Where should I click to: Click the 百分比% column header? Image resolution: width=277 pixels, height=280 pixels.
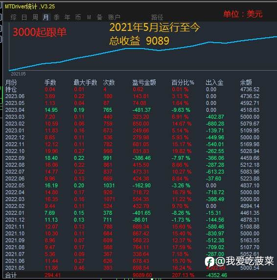click(x=183, y=82)
